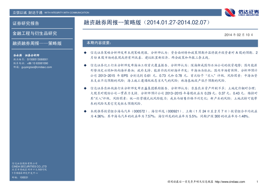Image resolution: width=269 pixels, height=190 pixels.
Task: Select the 证券研究报告 sidebar heading
Action: (x=26, y=23)
